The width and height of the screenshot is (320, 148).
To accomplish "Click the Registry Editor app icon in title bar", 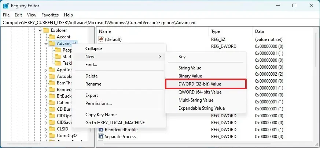I will point(6,6).
